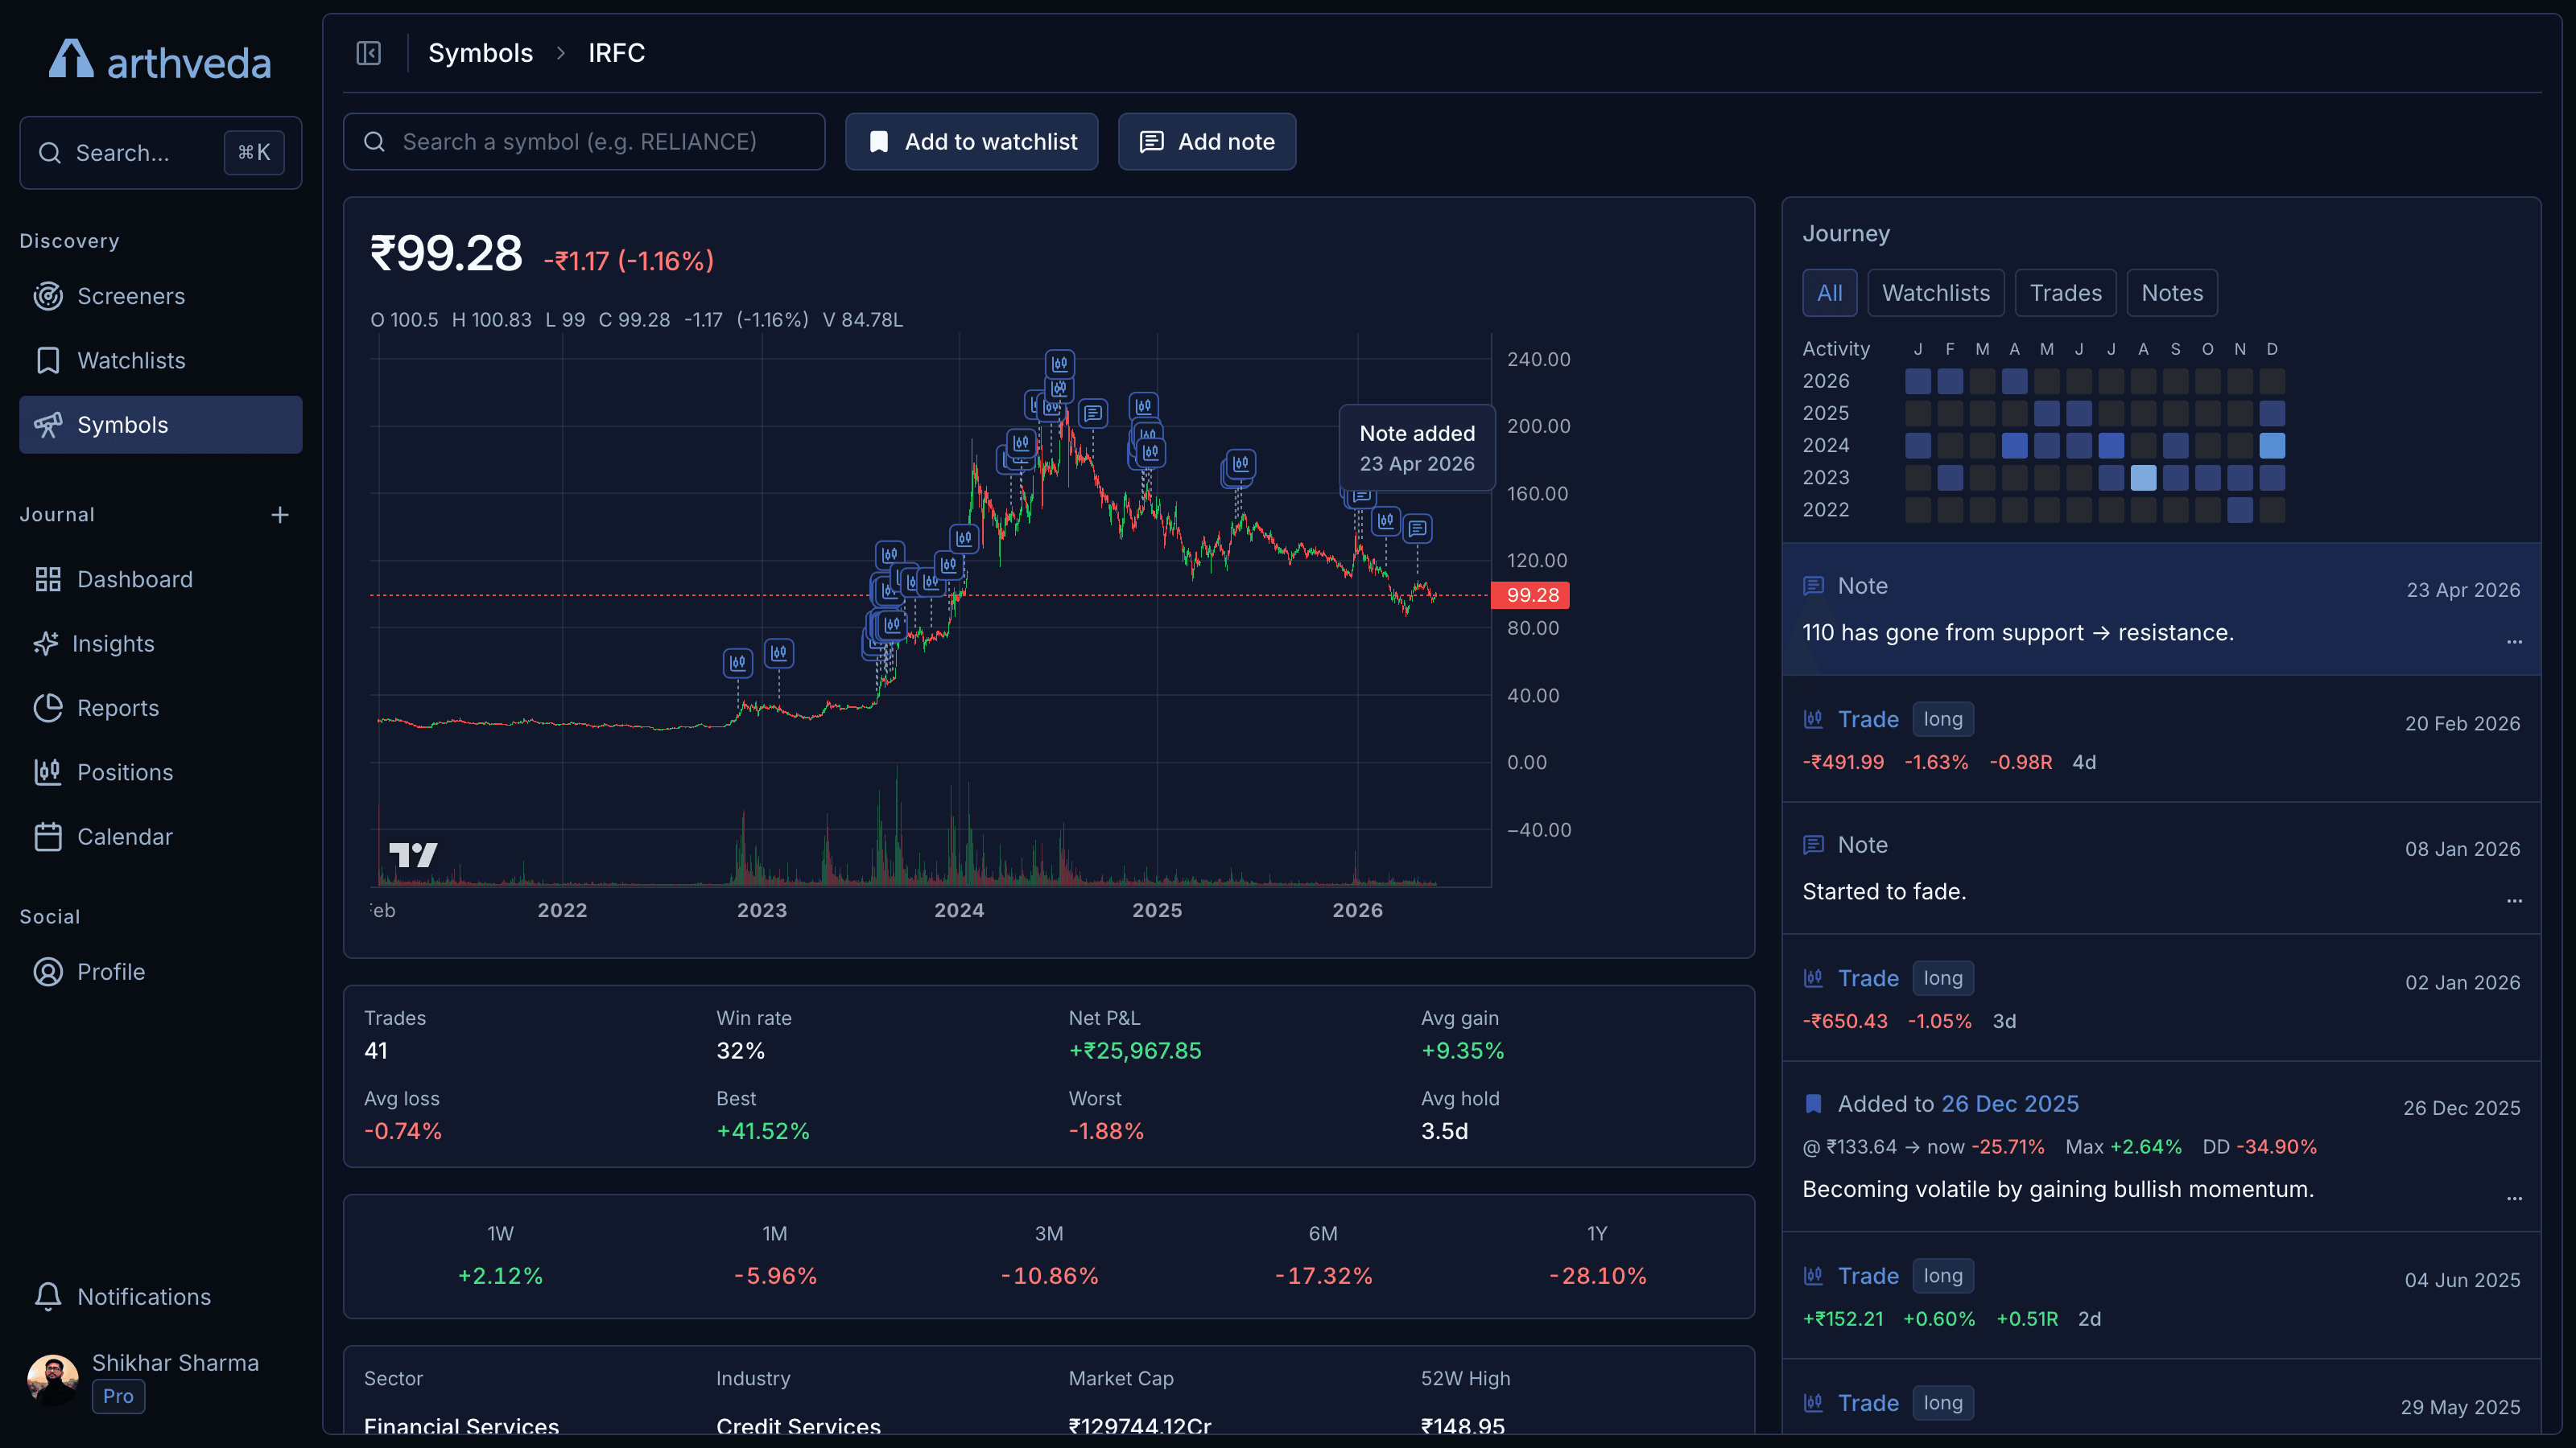Open Positions page
The width and height of the screenshot is (2576, 1448).
(x=160, y=772)
